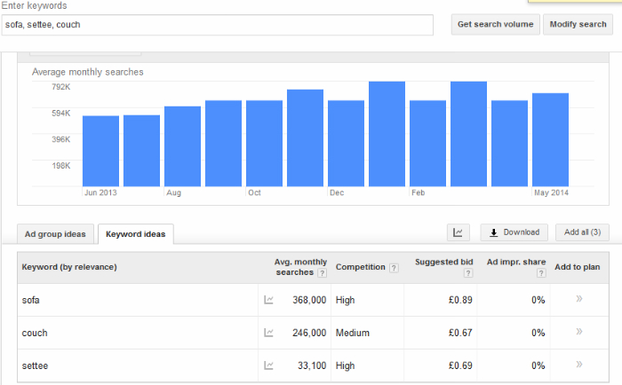Open help for Avg. monthly searches
622x385 pixels.
point(323,273)
